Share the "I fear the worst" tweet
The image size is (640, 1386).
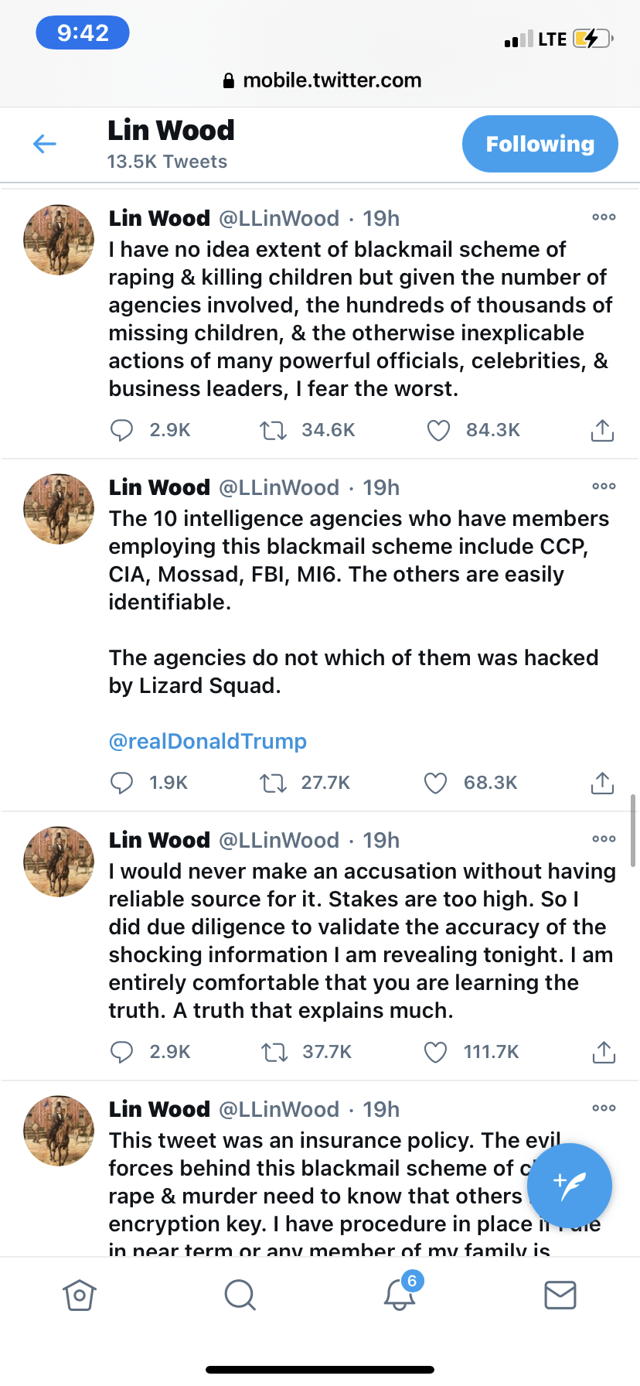pos(602,430)
